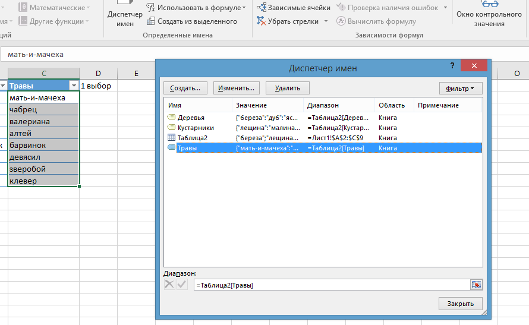Expand the Использовать в формуле dropdown
529x325 pixels.
244,8
